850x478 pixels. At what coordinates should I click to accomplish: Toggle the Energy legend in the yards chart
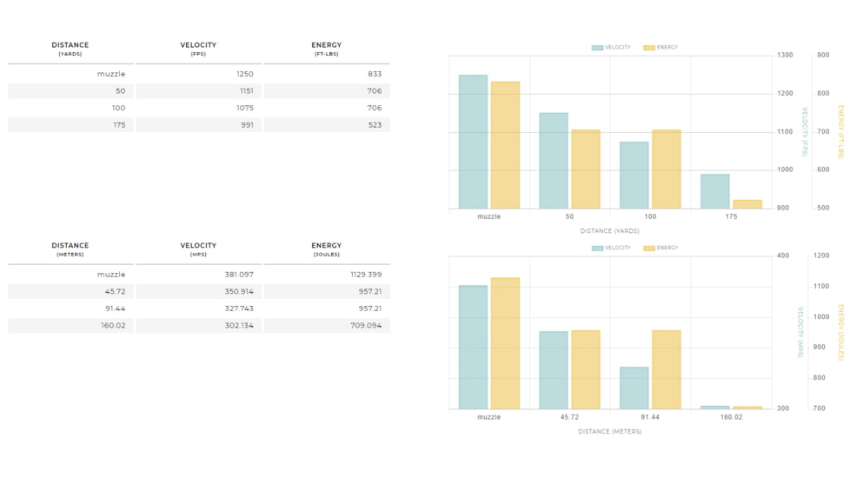[661, 48]
